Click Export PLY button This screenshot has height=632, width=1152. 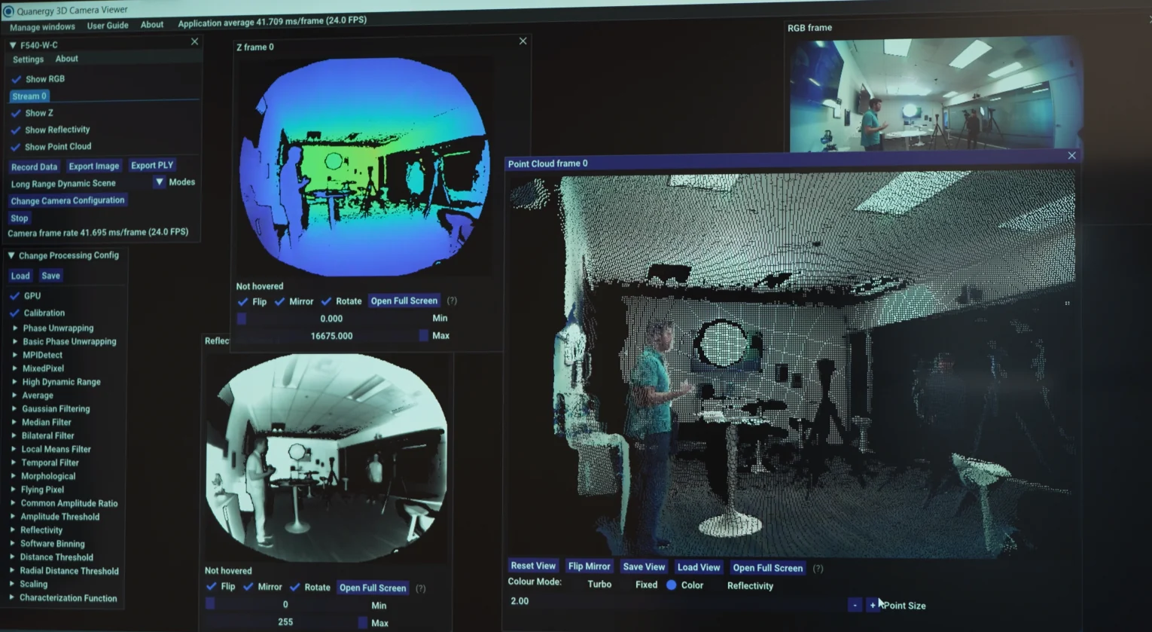152,165
